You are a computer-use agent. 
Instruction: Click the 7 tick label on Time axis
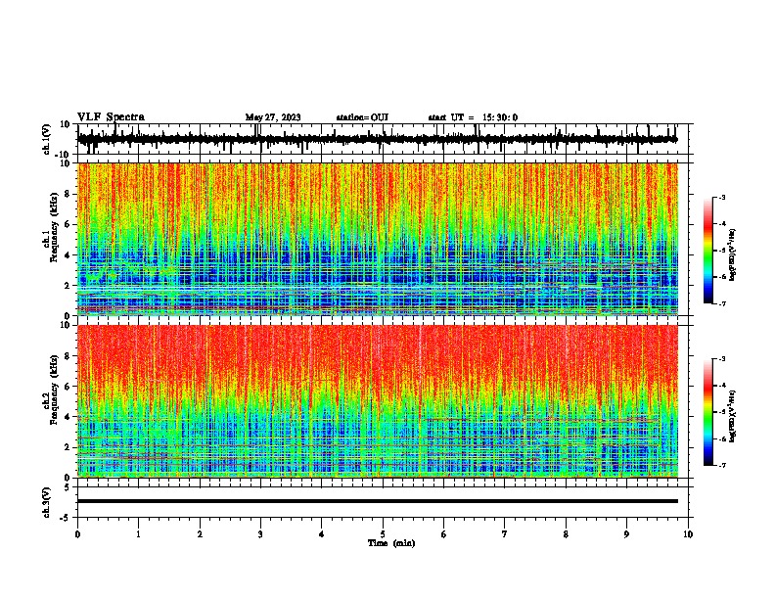click(x=505, y=534)
